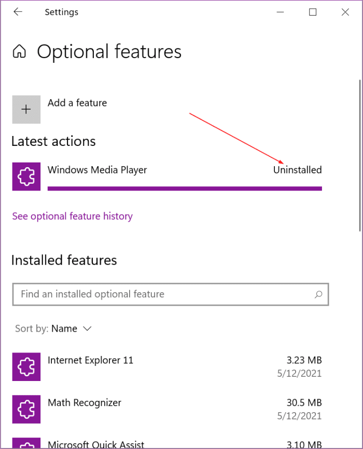Click the Uninstalled status label
Viewport: 363px width, 449px height.
(298, 170)
